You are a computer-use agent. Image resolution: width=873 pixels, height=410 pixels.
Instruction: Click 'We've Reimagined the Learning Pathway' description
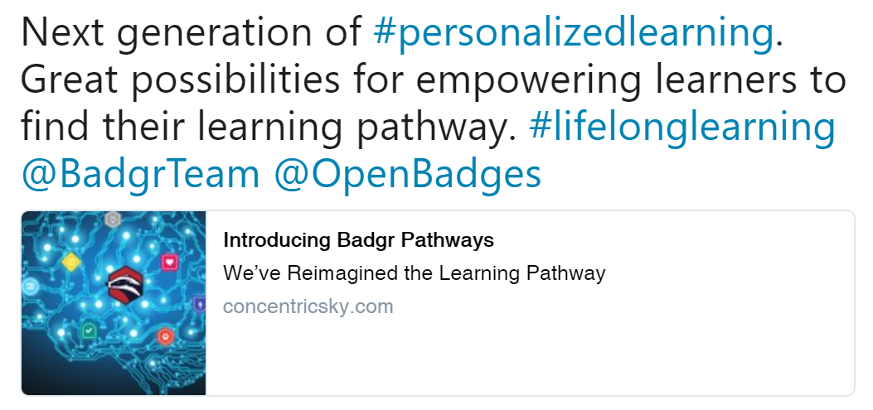point(415,273)
